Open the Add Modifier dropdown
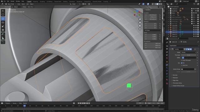 tap(184, 46)
